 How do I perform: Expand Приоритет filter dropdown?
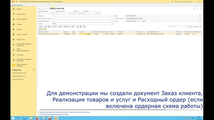[79, 13]
